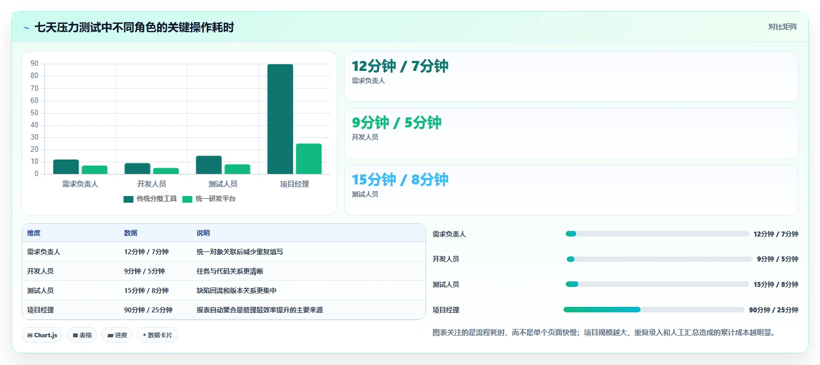Click the title 七天压力测试中不同角色的关键操作耗时
The width and height of the screenshot is (820, 365).
click(x=135, y=27)
